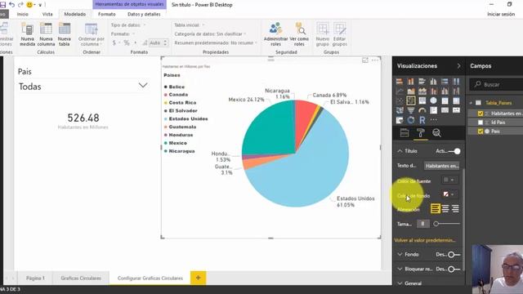Select the stacked area chart visualization

pos(422,91)
